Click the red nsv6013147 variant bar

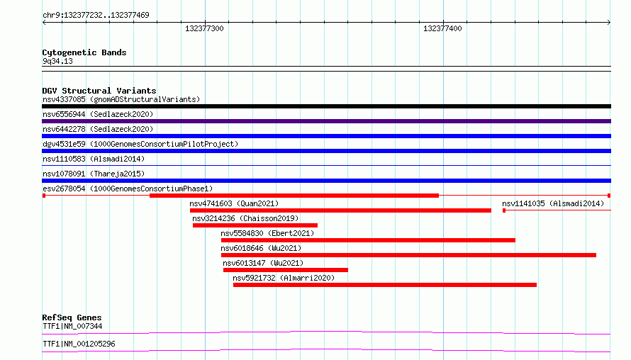tap(286, 270)
